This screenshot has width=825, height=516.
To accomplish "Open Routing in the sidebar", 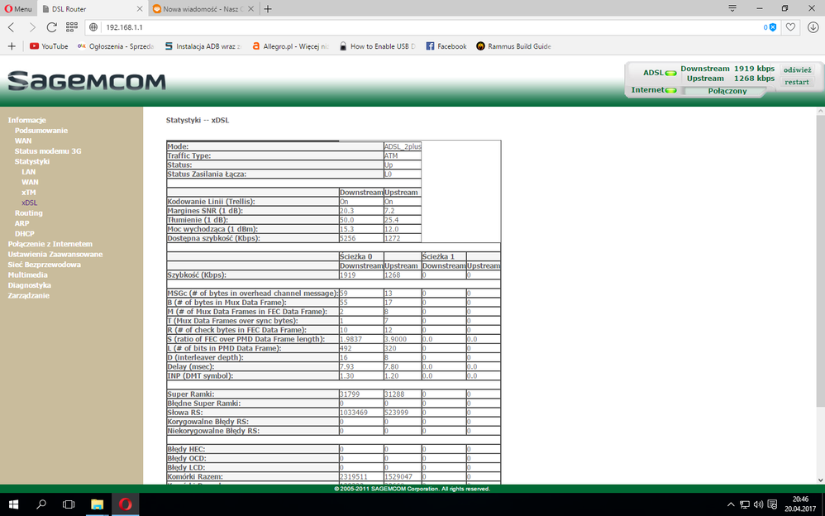I will point(28,213).
